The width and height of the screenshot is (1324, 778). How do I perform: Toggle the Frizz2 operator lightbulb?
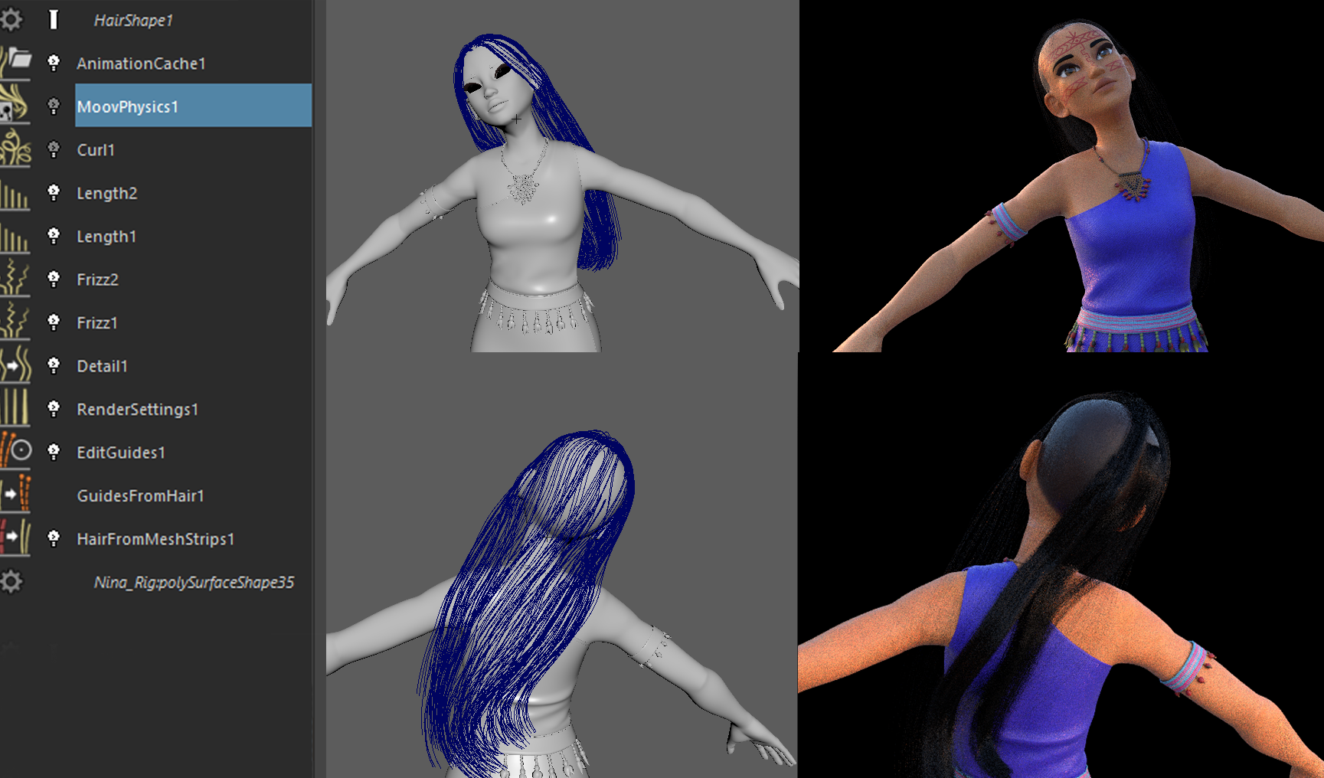54,279
